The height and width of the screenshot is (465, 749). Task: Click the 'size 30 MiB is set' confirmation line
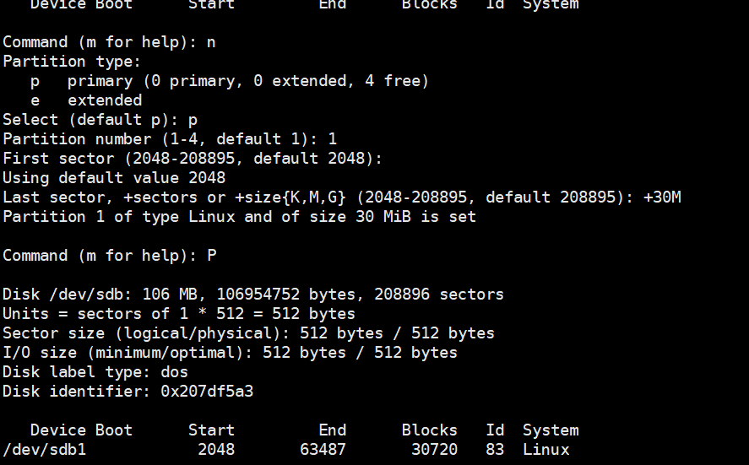(x=239, y=217)
